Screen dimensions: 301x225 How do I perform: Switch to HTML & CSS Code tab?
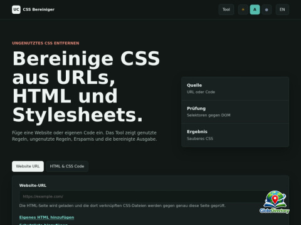pyautogui.click(x=67, y=166)
